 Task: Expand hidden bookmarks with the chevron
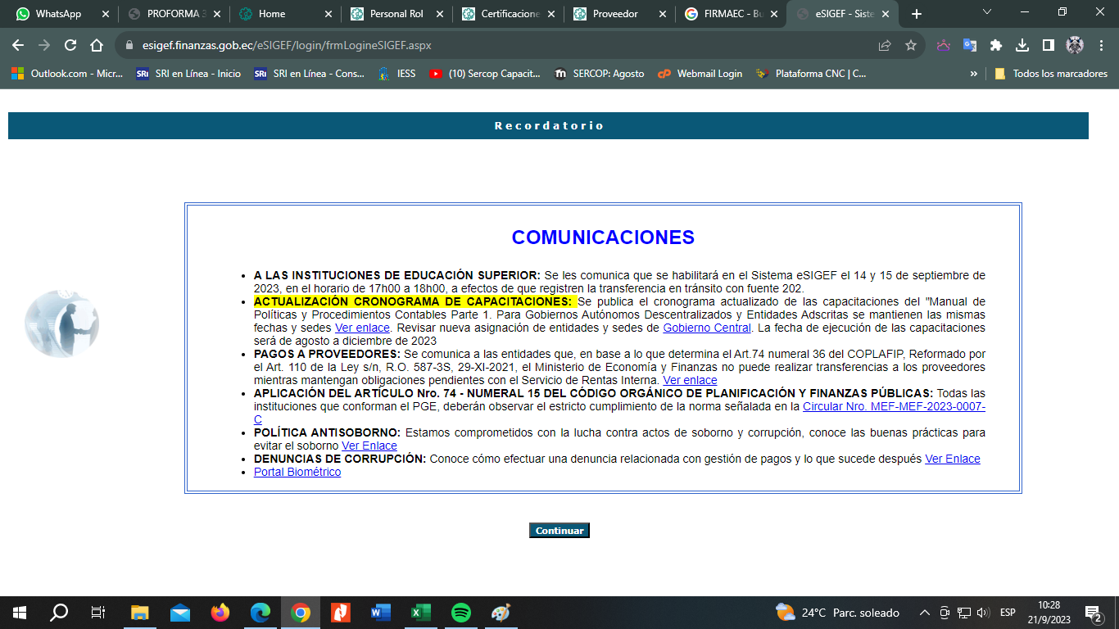[974, 74]
